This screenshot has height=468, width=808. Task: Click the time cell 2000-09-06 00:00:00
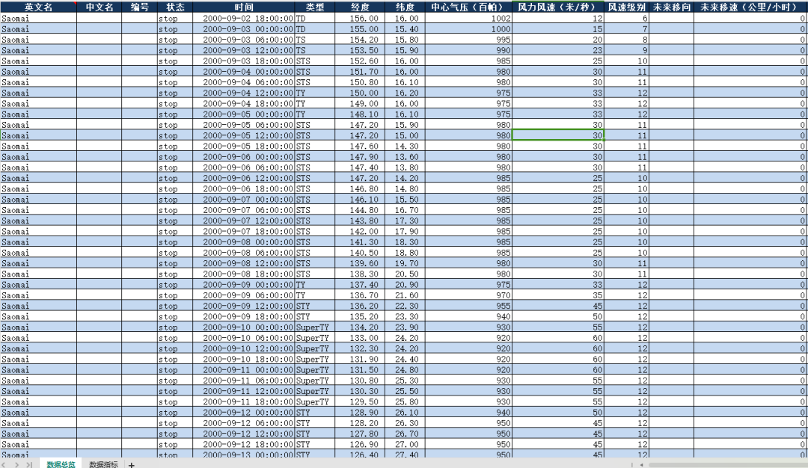[244, 157]
